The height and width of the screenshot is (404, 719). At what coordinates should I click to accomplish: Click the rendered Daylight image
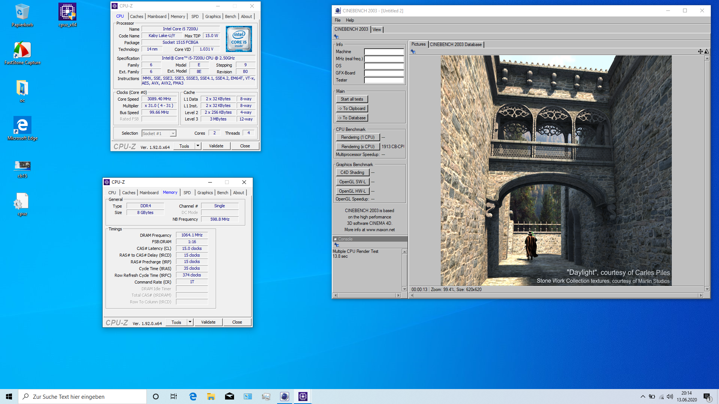pos(556,171)
